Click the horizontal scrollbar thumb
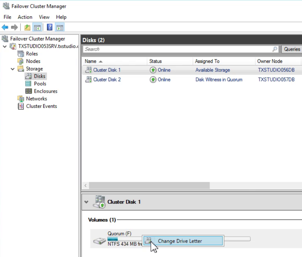Image resolution: width=302 pixels, height=257 pixels. coord(149,186)
